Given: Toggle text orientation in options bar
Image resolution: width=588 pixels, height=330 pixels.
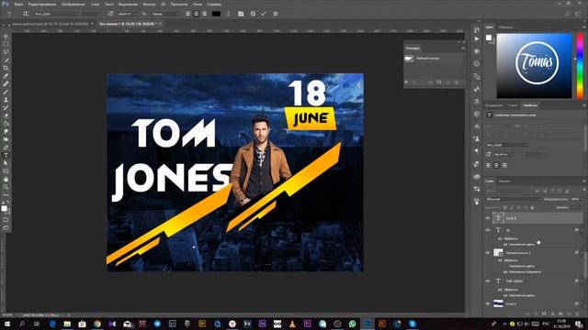Looking at the screenshot, I should point(26,14).
